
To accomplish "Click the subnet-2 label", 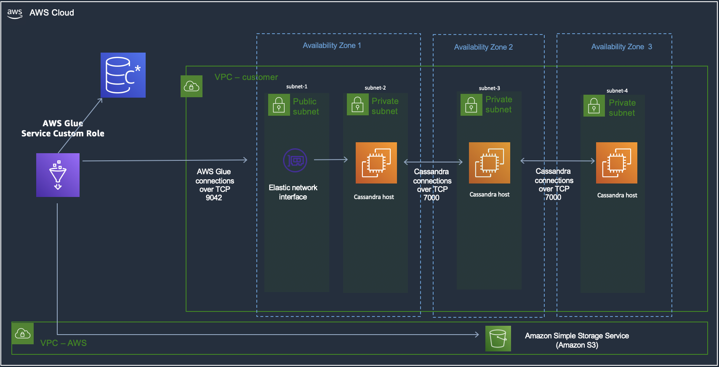I will pos(375,88).
